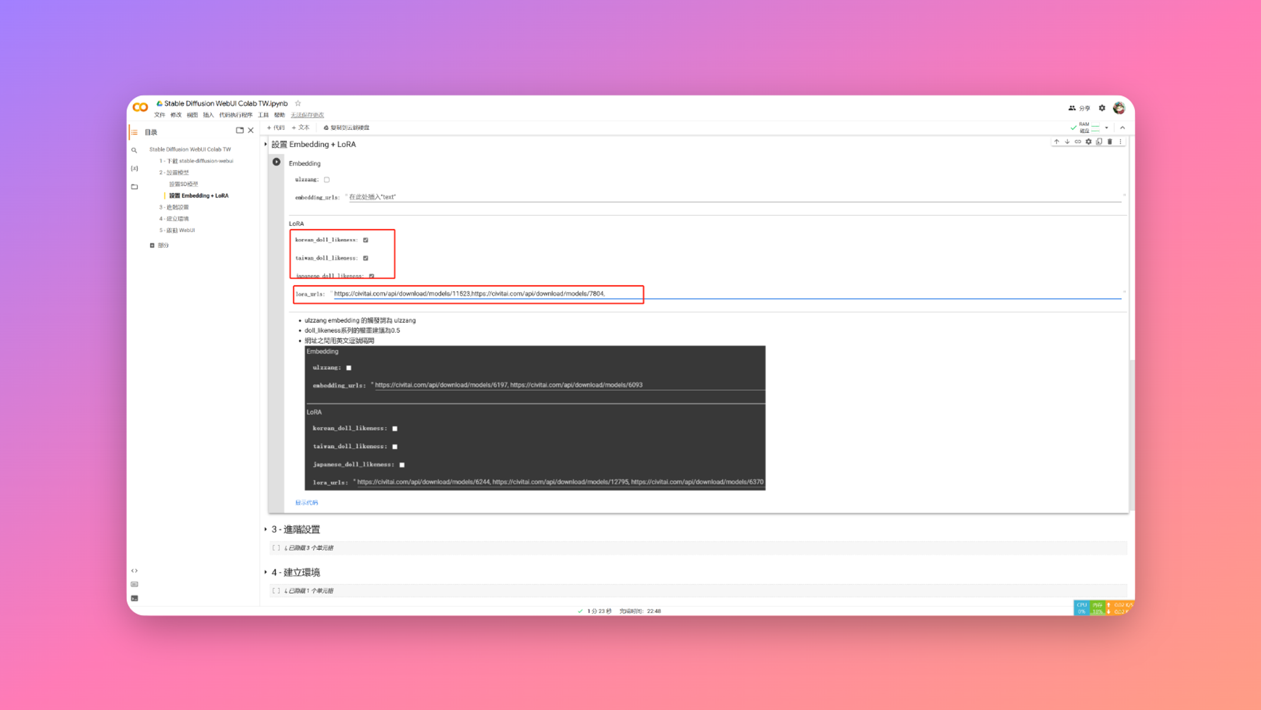Uncheck taiwan_doll_likeness checkbox
The height and width of the screenshot is (710, 1261).
[x=366, y=258]
